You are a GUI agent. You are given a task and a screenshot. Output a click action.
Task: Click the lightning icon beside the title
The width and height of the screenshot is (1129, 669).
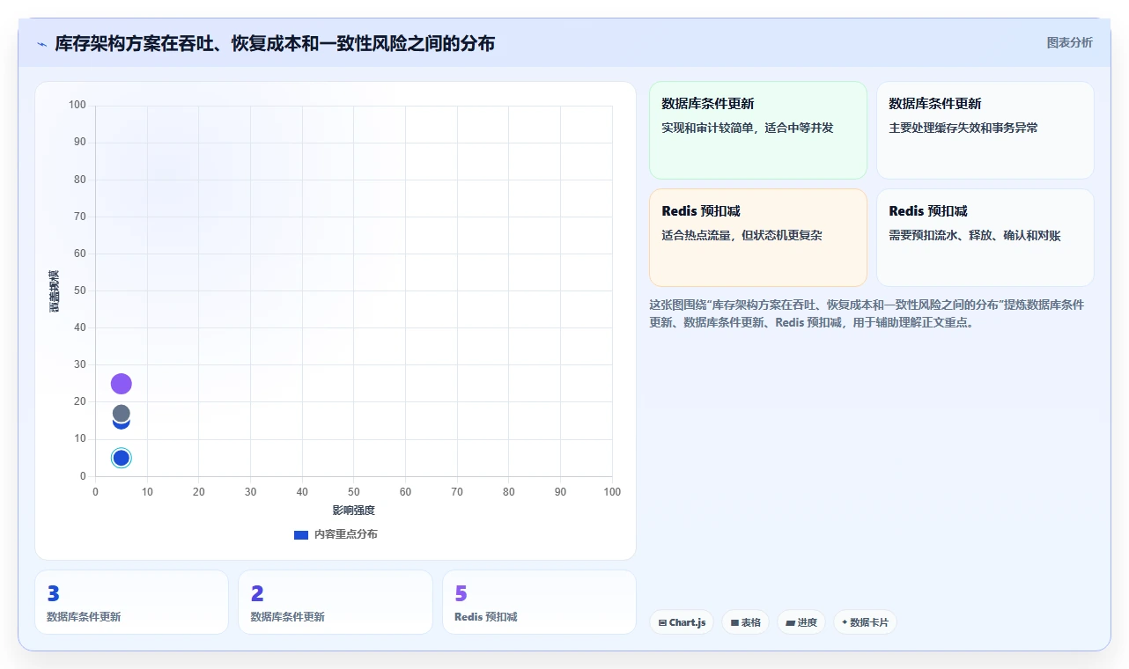(x=41, y=44)
